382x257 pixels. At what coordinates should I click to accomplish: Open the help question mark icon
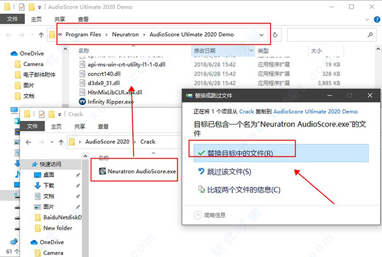(x=377, y=20)
